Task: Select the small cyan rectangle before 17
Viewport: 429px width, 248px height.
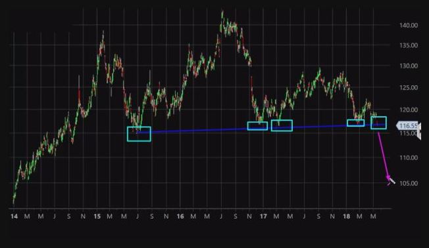Action: click(x=257, y=126)
